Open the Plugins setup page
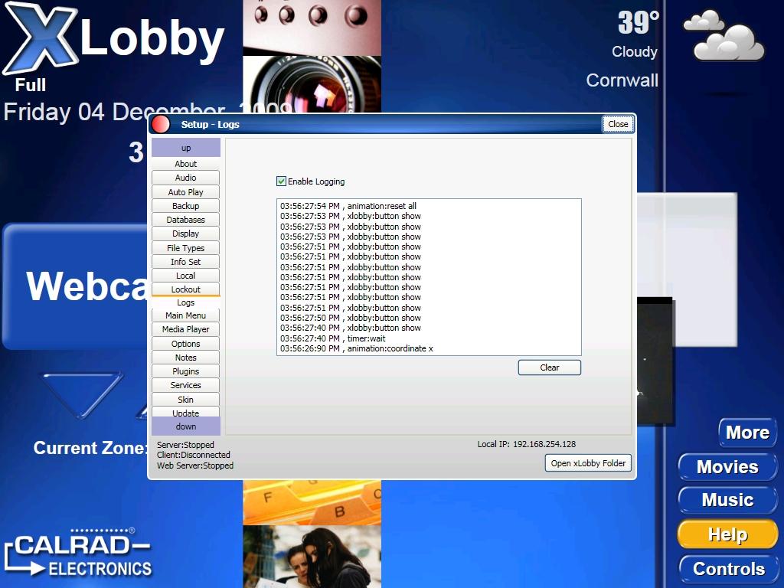784x588 pixels. tap(185, 371)
